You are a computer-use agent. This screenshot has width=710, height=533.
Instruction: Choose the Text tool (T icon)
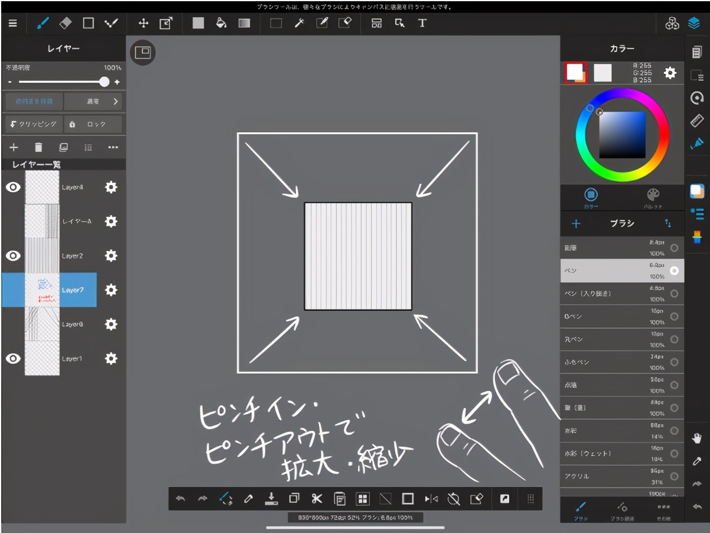[x=422, y=23]
